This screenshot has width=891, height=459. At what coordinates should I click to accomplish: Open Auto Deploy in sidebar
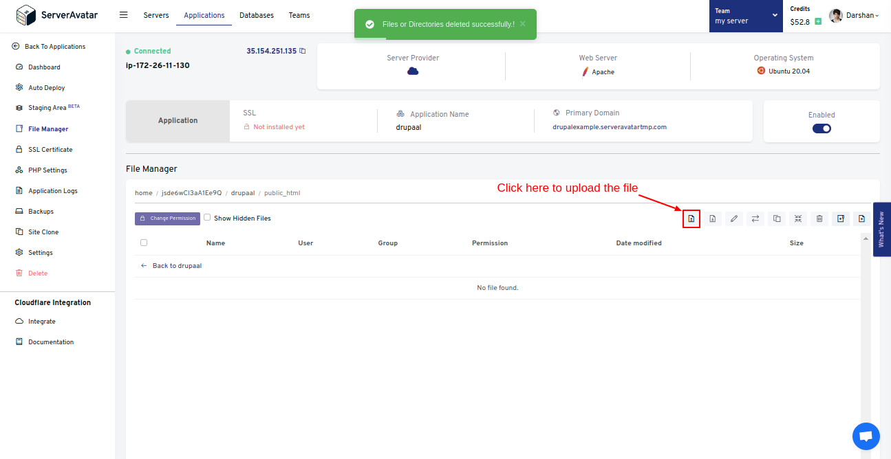(47, 88)
